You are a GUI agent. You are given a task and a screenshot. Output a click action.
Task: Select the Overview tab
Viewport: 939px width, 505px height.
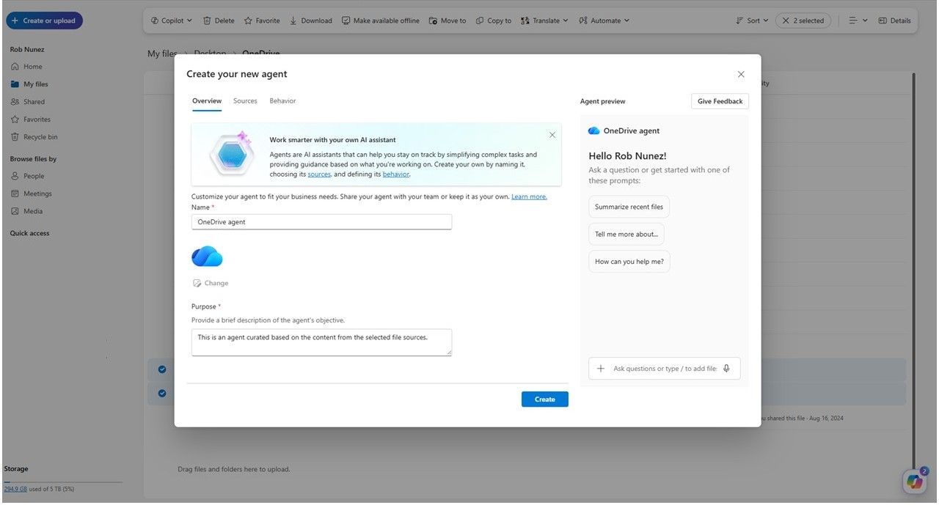207,101
